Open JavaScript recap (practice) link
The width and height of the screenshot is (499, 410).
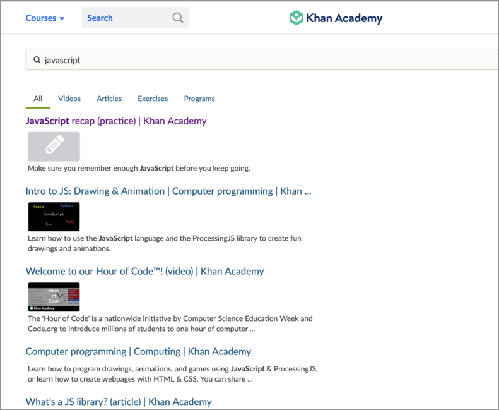[116, 121]
